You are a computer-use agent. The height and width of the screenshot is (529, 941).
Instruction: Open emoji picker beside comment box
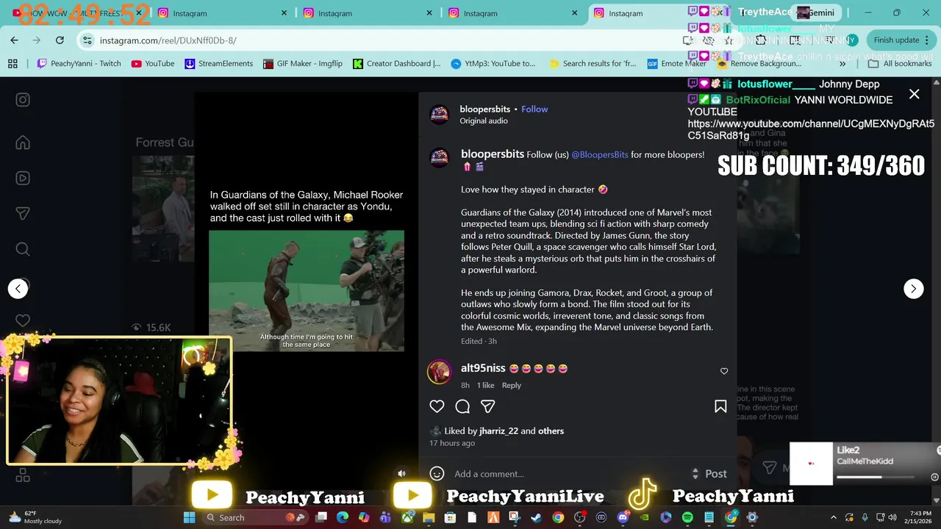(x=437, y=474)
